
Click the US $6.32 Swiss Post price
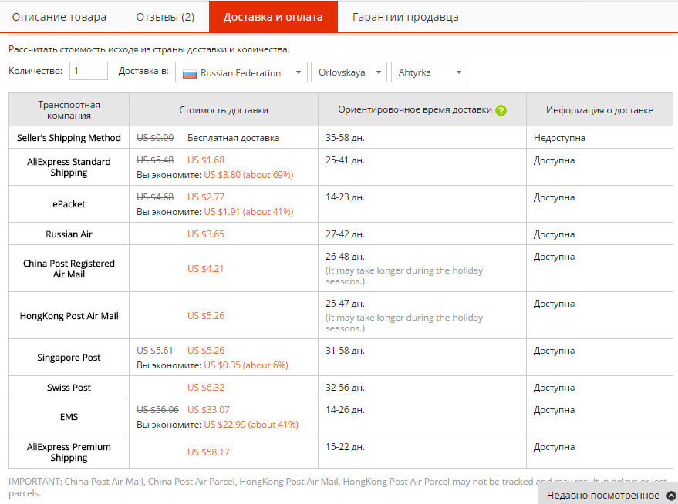206,388
